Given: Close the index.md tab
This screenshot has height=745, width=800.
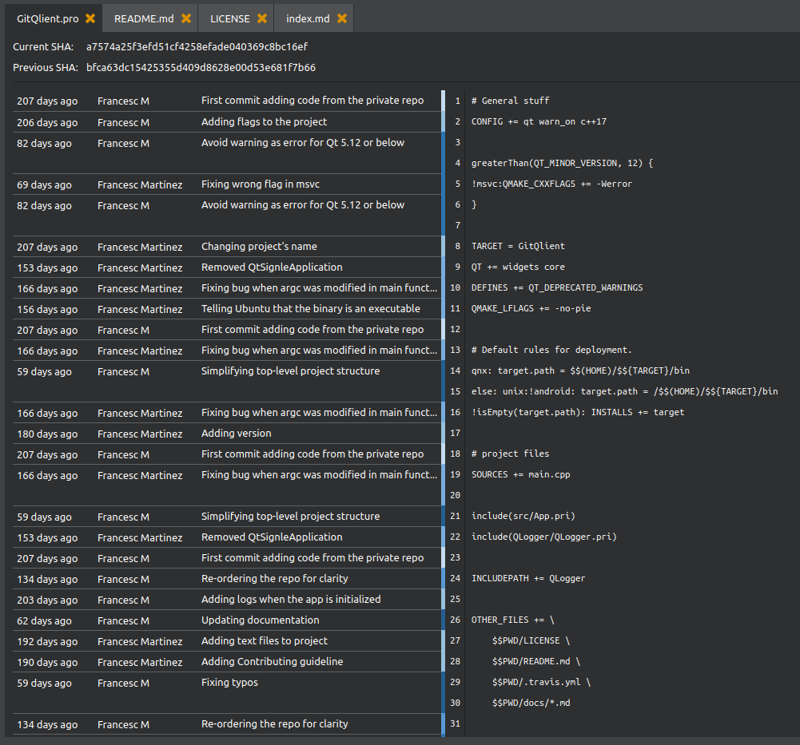Looking at the screenshot, I should click(342, 18).
